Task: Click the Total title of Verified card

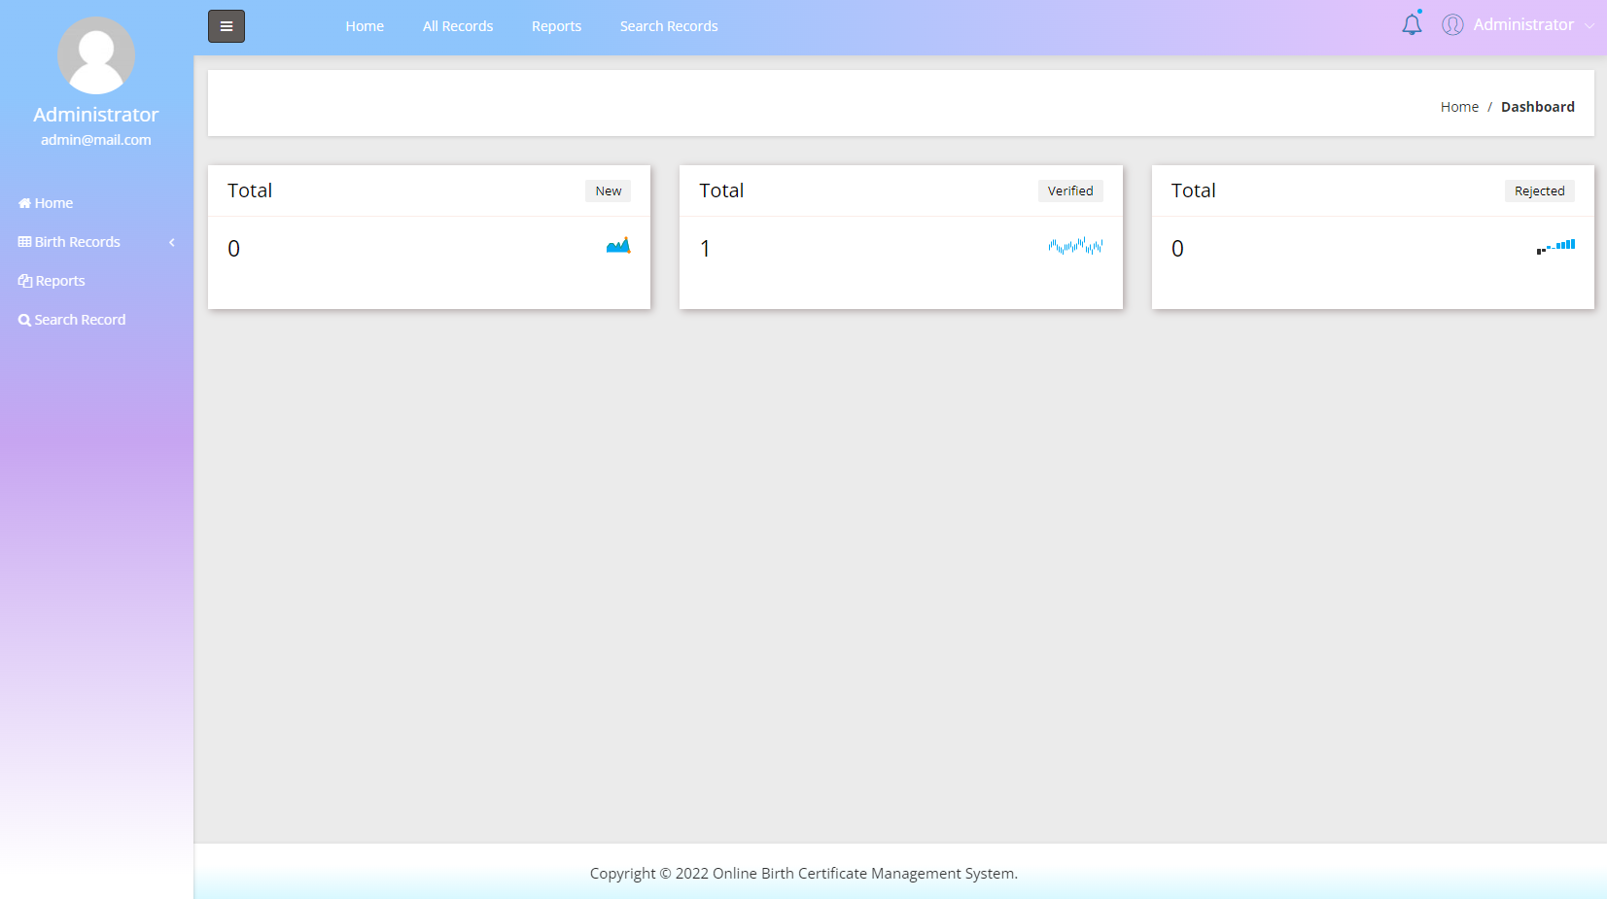Action: tap(721, 190)
